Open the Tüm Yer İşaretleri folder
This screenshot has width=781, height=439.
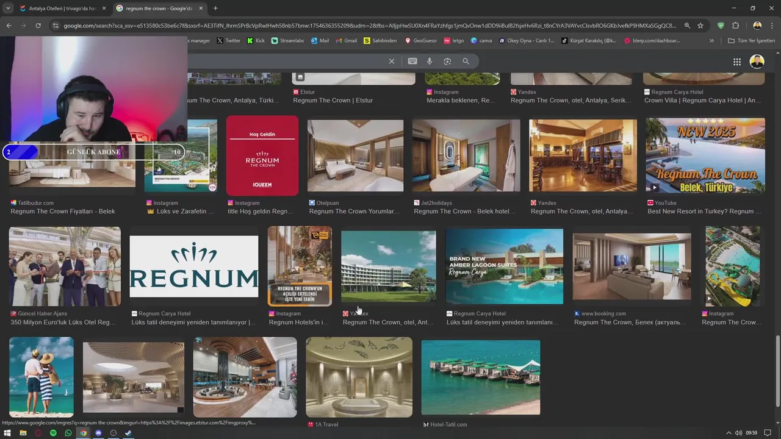[752, 41]
